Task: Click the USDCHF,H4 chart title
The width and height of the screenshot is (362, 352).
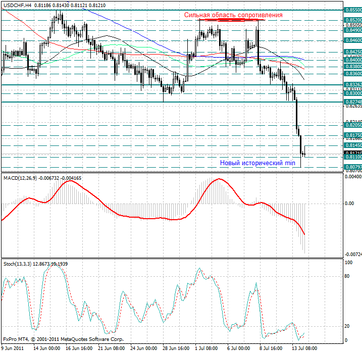Action: pos(18,4)
